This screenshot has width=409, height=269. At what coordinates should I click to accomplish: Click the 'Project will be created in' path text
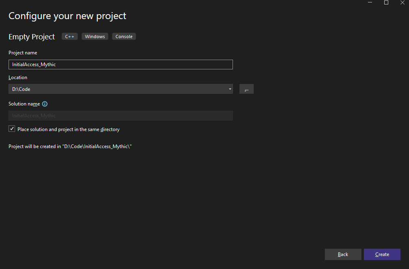coord(70,146)
